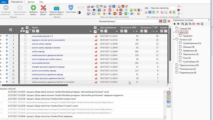Click the red checkmark icon in collection toolbar
Image resolution: width=213 pixels, height=120 pixels.
105,10
